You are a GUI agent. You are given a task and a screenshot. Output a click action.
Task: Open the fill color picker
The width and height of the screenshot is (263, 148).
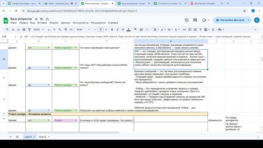click(135, 29)
